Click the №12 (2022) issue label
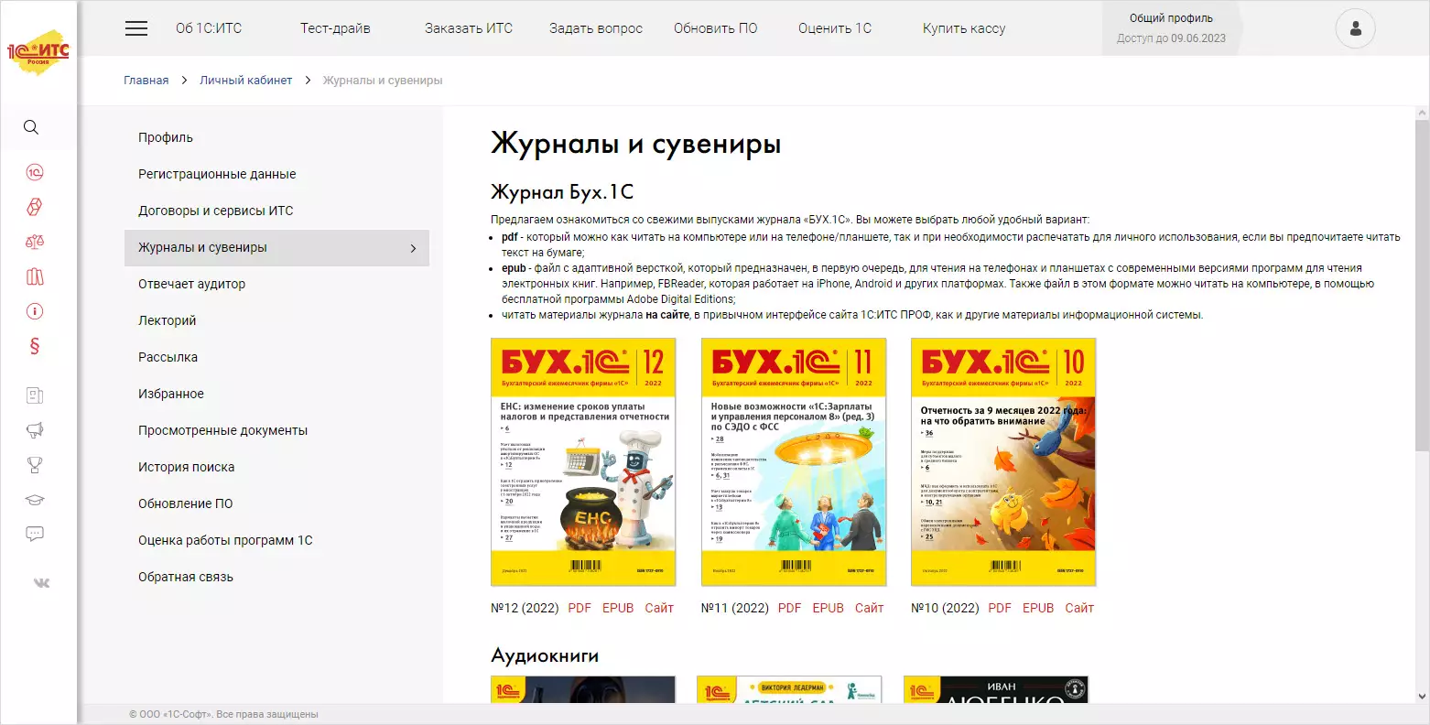1430x725 pixels. click(525, 608)
